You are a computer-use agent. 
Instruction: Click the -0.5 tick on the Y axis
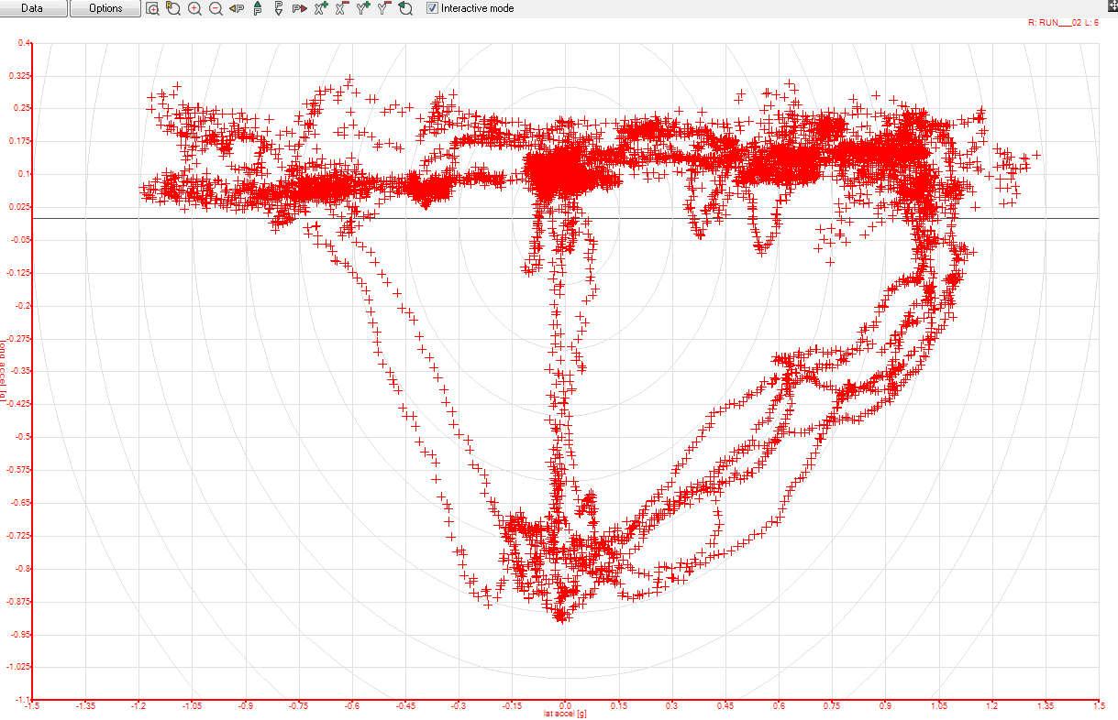pyautogui.click(x=24, y=437)
